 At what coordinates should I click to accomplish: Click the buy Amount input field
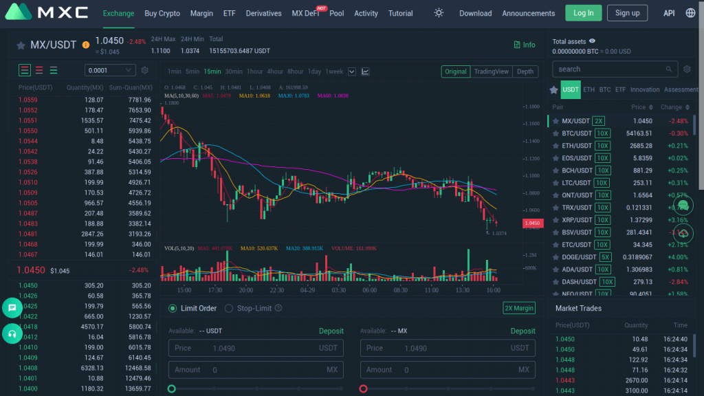click(x=256, y=370)
